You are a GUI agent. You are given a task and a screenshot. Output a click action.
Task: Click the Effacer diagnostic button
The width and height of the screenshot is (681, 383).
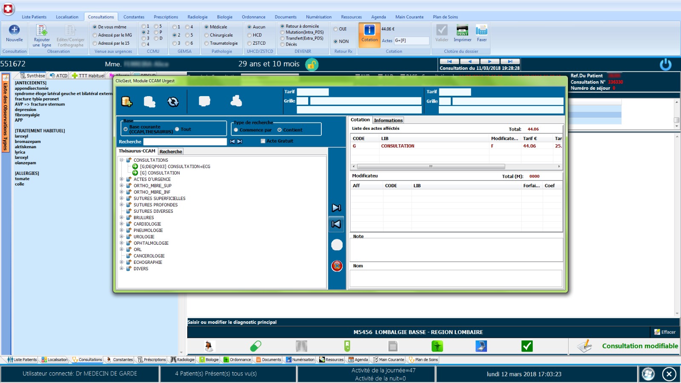click(665, 332)
